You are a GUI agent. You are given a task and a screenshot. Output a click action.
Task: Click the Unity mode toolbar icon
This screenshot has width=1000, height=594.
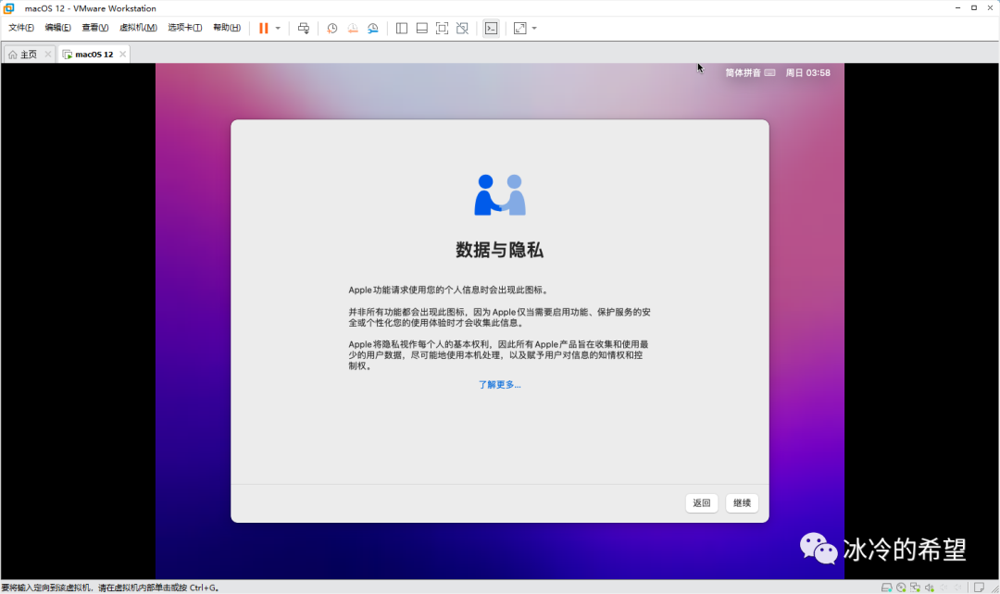(462, 28)
